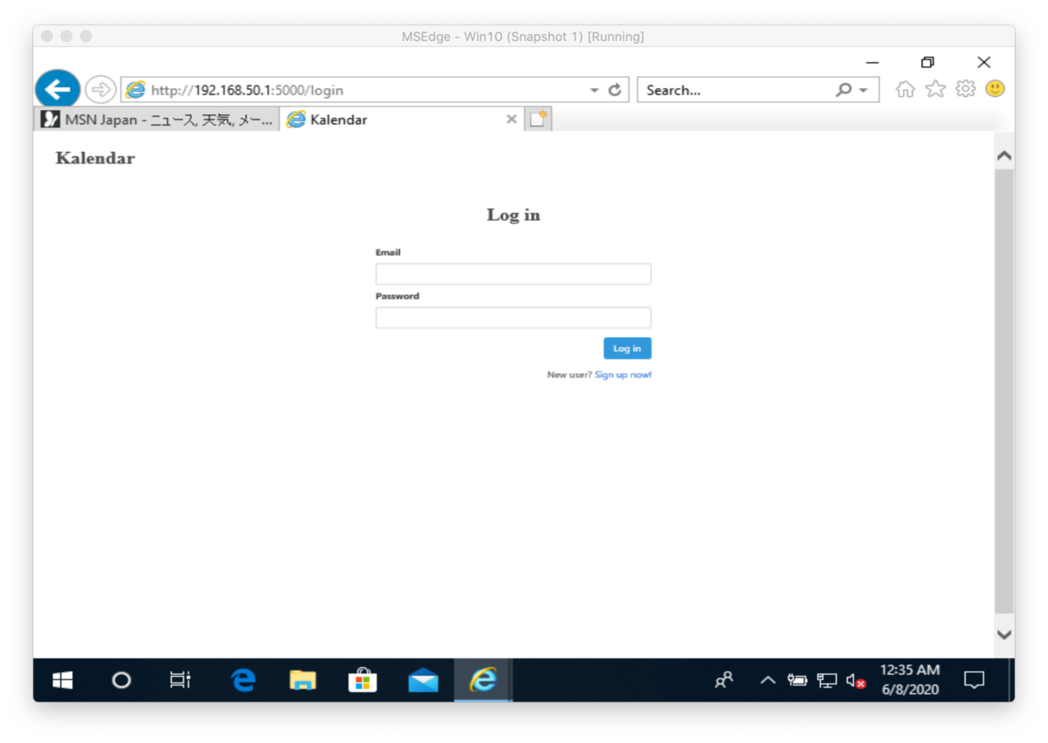
Task: Open Mail app from taskbar
Action: coord(424,680)
